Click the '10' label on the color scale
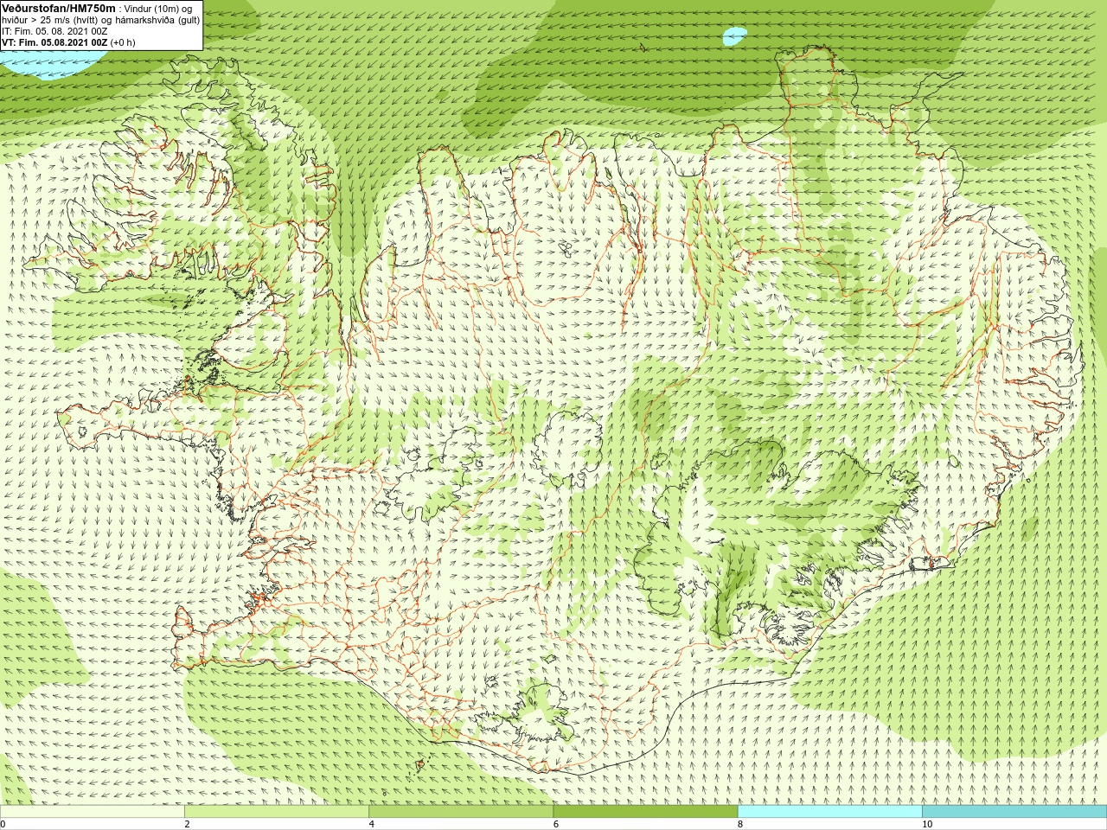The width and height of the screenshot is (1107, 830). (927, 824)
